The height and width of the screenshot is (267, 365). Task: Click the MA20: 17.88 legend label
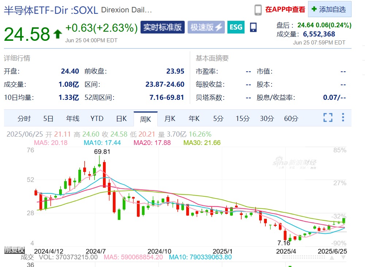click(x=152, y=143)
